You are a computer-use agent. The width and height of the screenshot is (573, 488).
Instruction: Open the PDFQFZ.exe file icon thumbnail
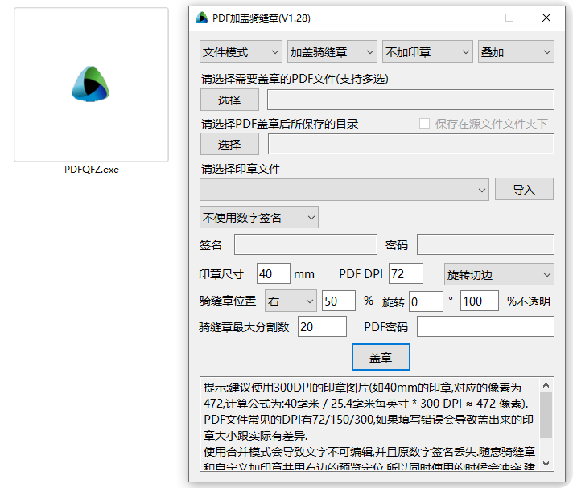point(91,84)
